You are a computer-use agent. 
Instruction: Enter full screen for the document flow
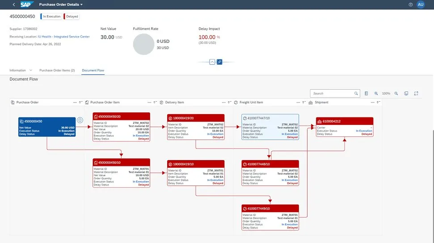(x=416, y=94)
